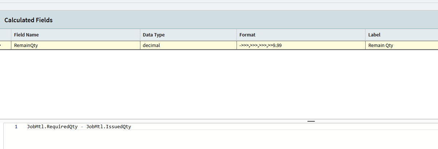
Task: Place cursor at the end of the expression line
Action: pos(131,127)
